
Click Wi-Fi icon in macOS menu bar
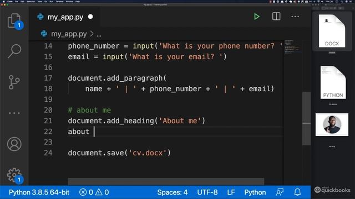click(x=318, y=2)
